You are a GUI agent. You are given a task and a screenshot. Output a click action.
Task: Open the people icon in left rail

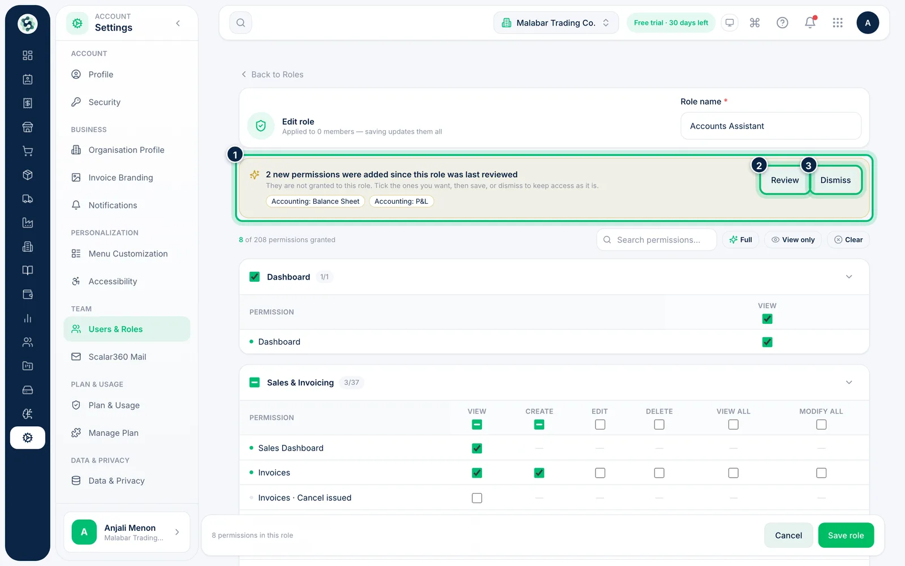27,342
